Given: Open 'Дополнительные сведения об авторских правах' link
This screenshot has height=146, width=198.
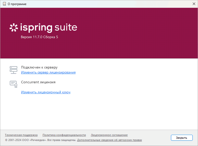Looking at the screenshot, I should coord(109,140).
